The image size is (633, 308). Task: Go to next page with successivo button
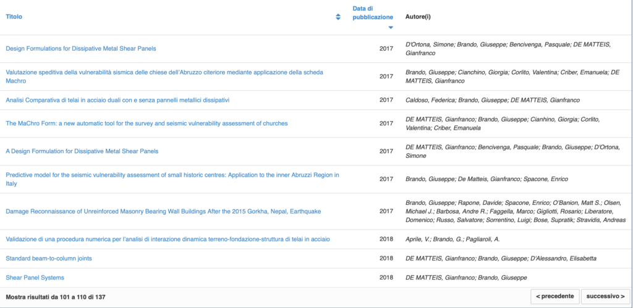(x=606, y=296)
